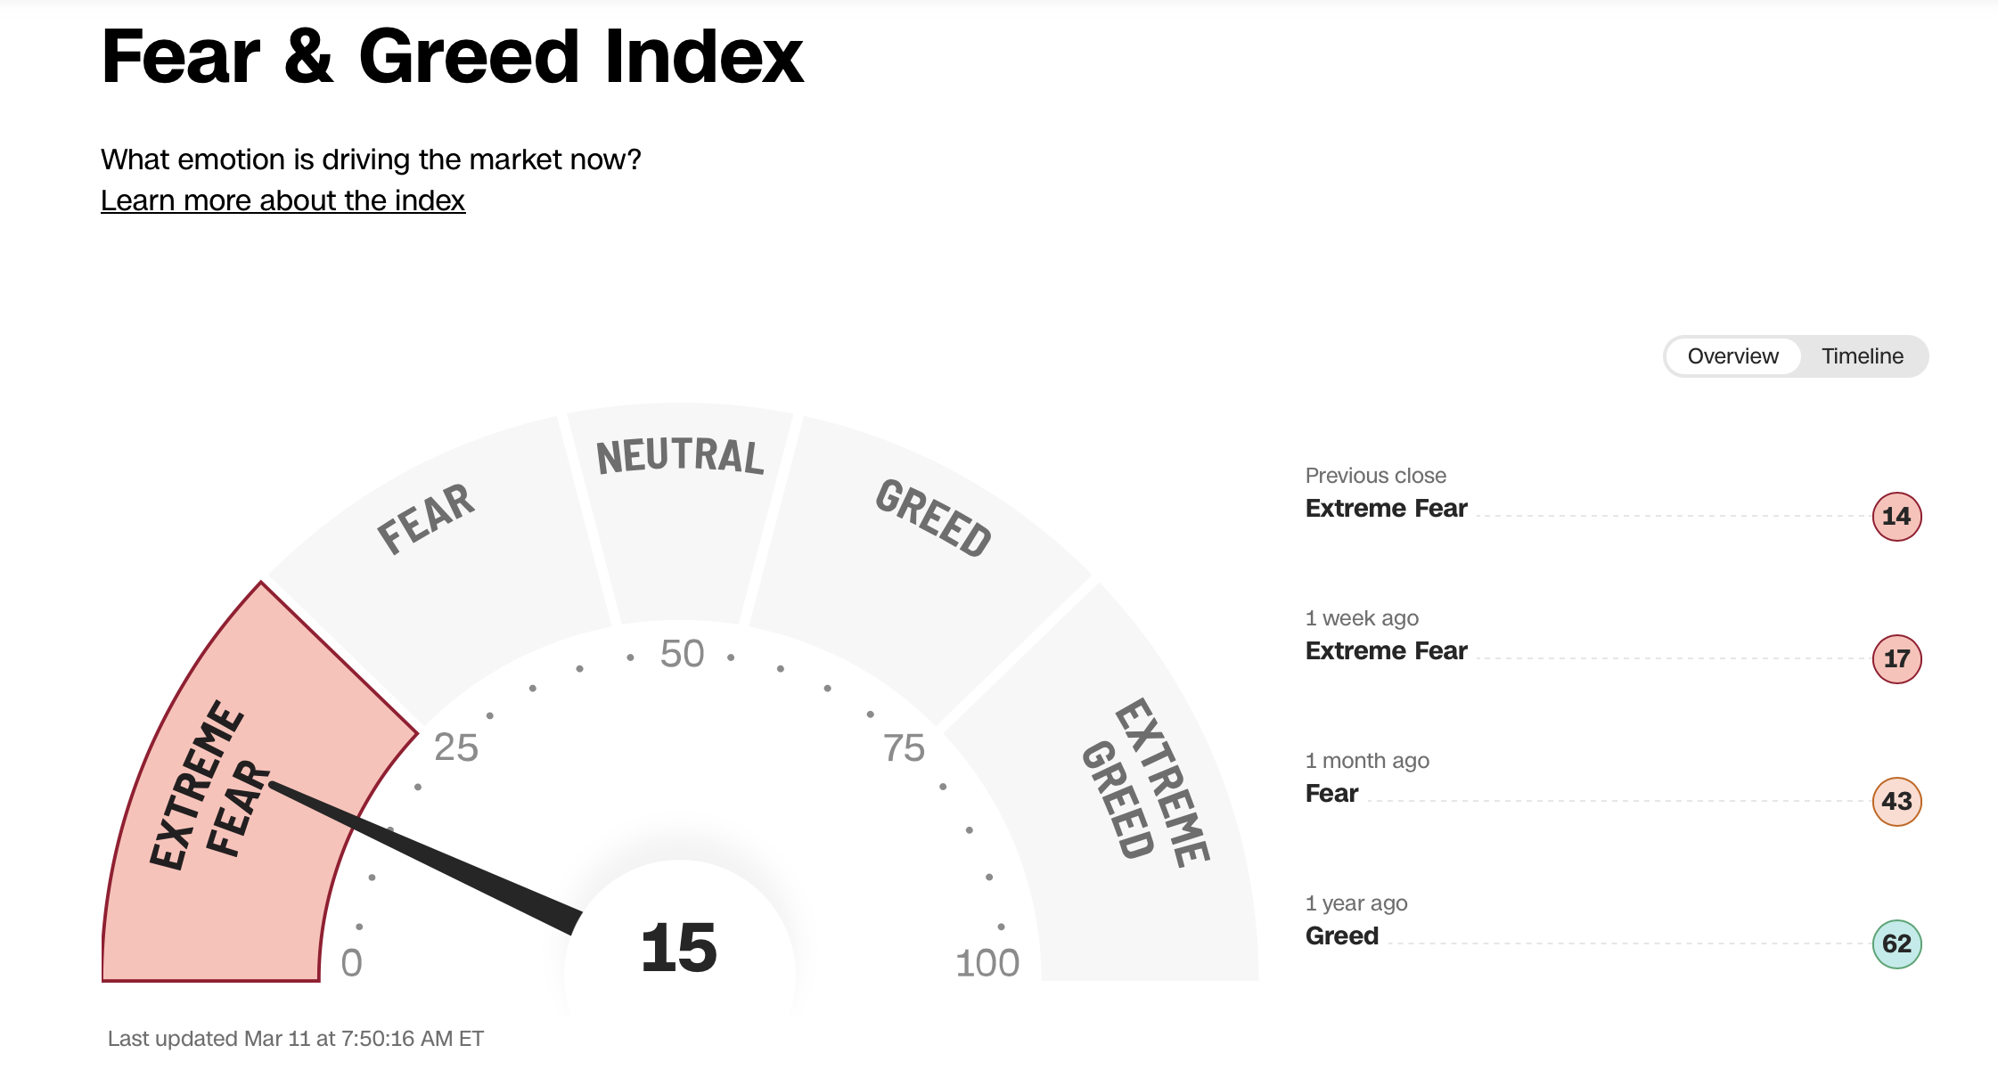Switch to the Overview view

pos(1732,356)
